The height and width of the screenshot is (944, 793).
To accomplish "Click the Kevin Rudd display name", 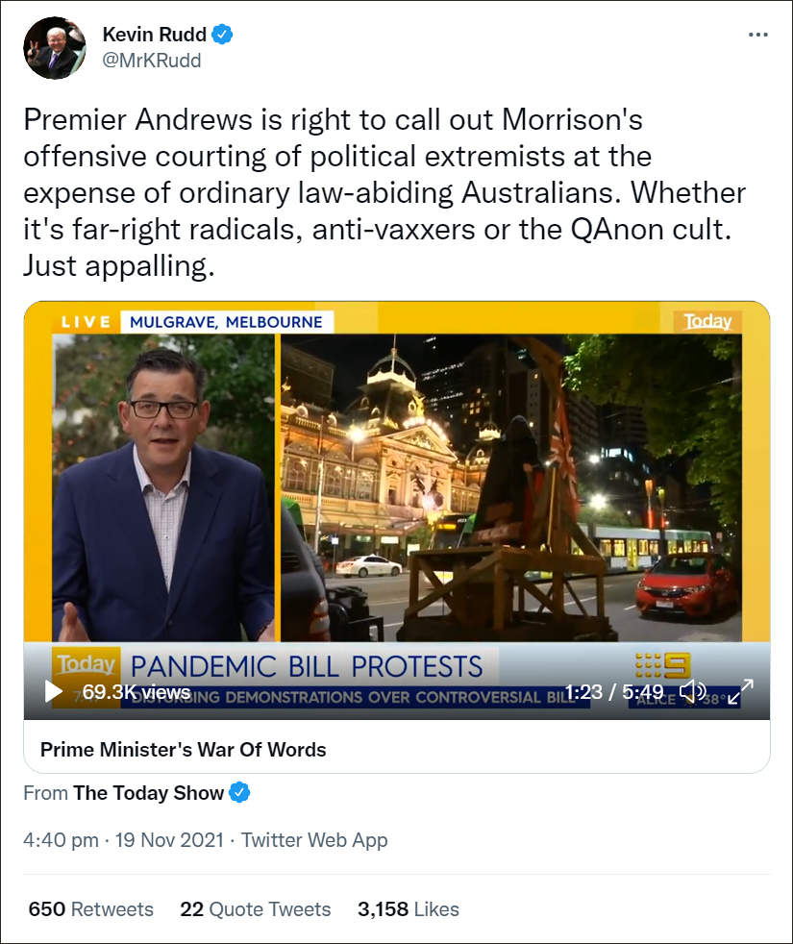I will [154, 35].
